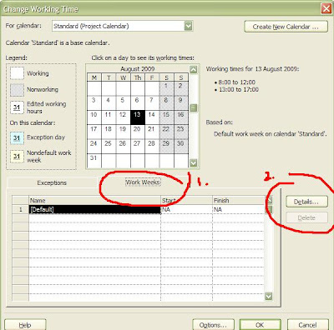Click the Exception day legend swatch
The height and width of the screenshot is (330, 334).
pos(17,137)
